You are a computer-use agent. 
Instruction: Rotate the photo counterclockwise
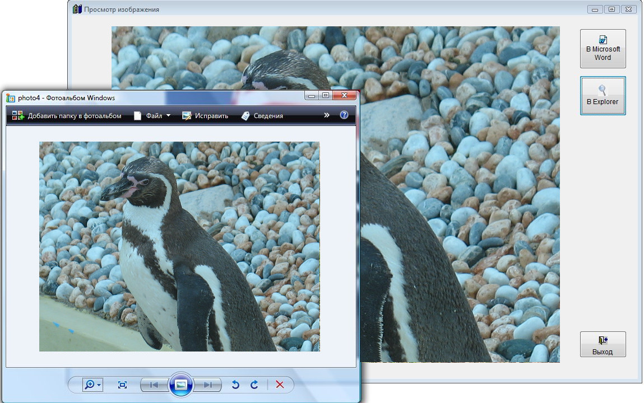235,385
